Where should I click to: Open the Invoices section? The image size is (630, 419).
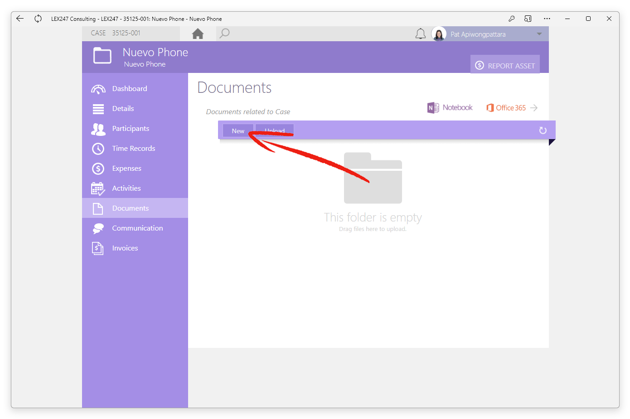tap(135, 248)
